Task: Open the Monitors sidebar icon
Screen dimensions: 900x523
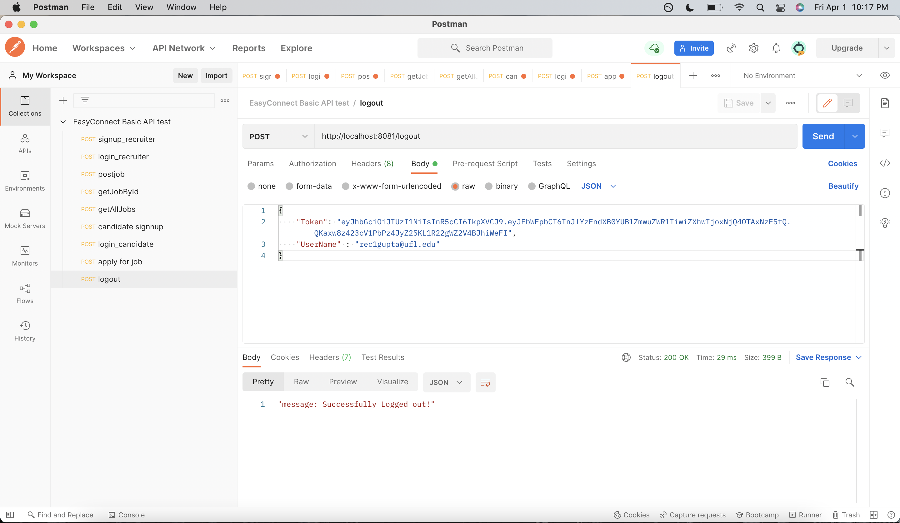Action: [25, 256]
